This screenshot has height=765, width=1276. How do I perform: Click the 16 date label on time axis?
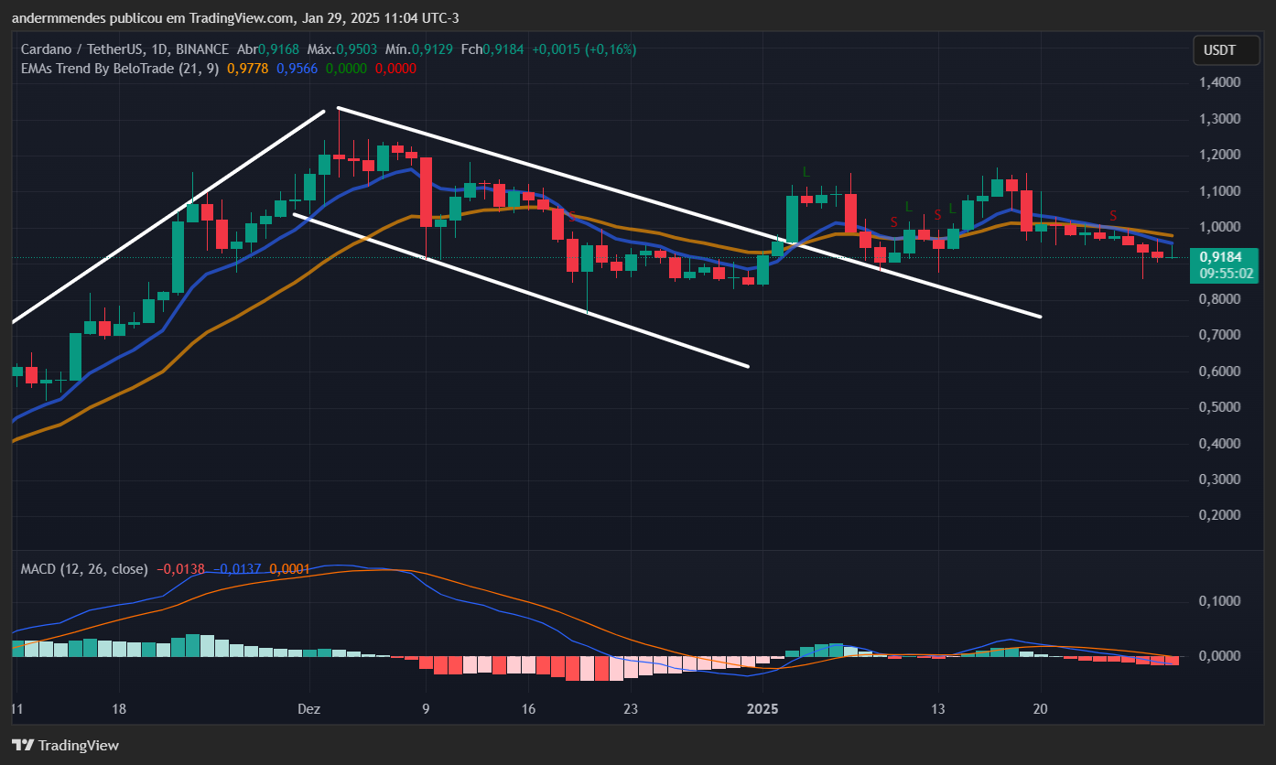(527, 709)
